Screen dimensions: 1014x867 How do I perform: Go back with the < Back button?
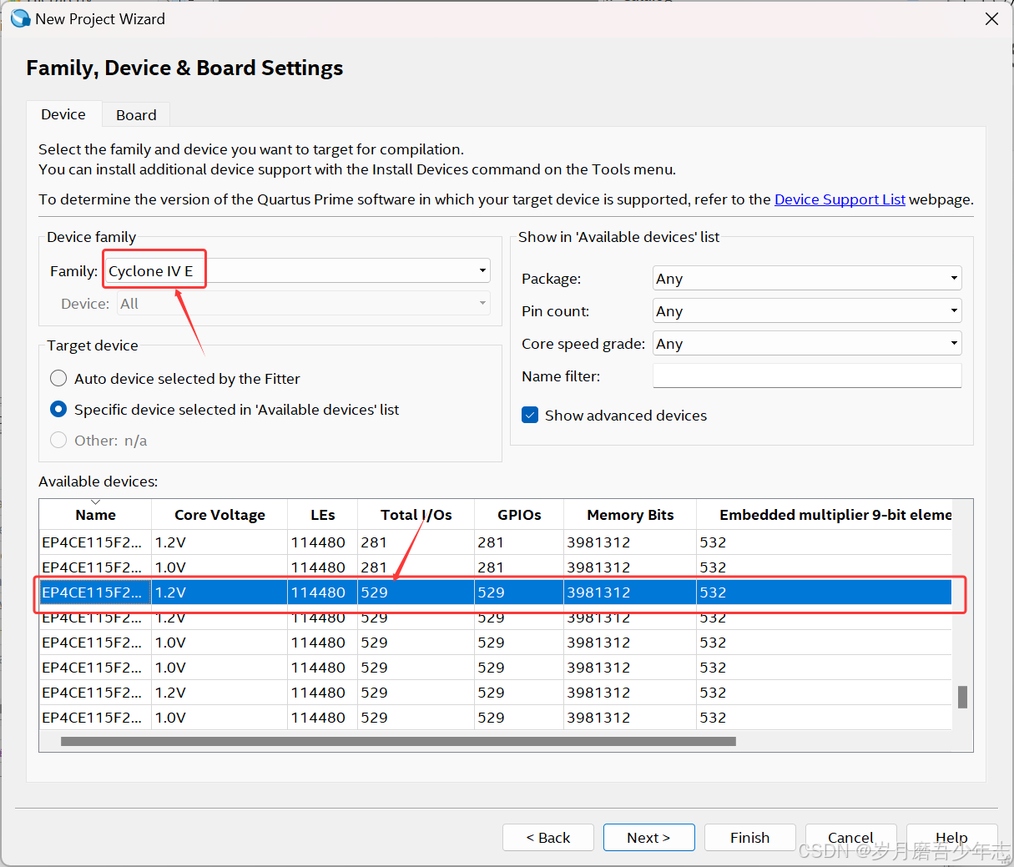[548, 838]
